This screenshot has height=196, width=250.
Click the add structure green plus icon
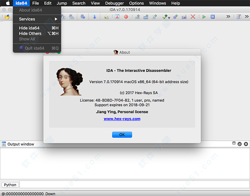[x=146, y=17]
